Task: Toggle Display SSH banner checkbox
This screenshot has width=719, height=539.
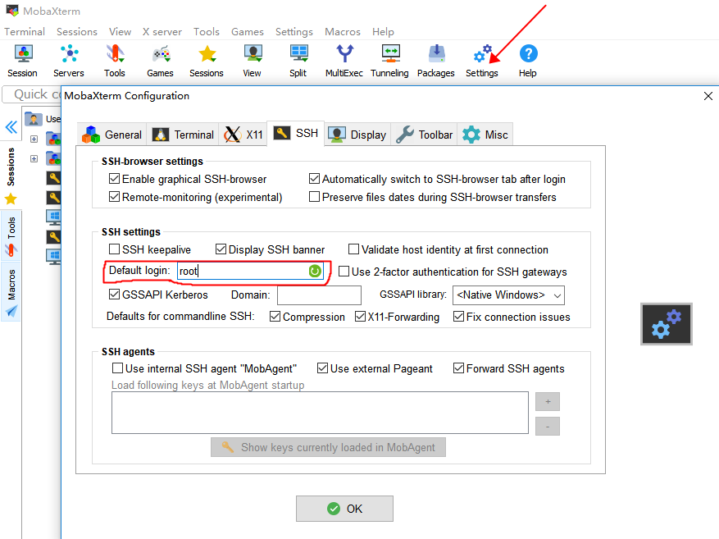Action: [x=221, y=249]
